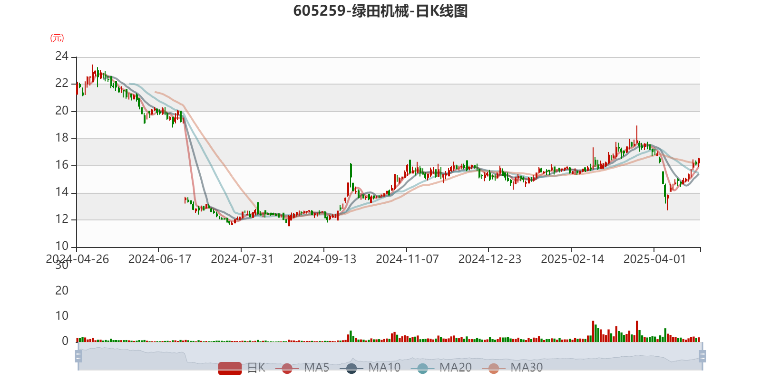Click the 2024-06-17 date axis label
This screenshot has width=761, height=380.
click(159, 259)
